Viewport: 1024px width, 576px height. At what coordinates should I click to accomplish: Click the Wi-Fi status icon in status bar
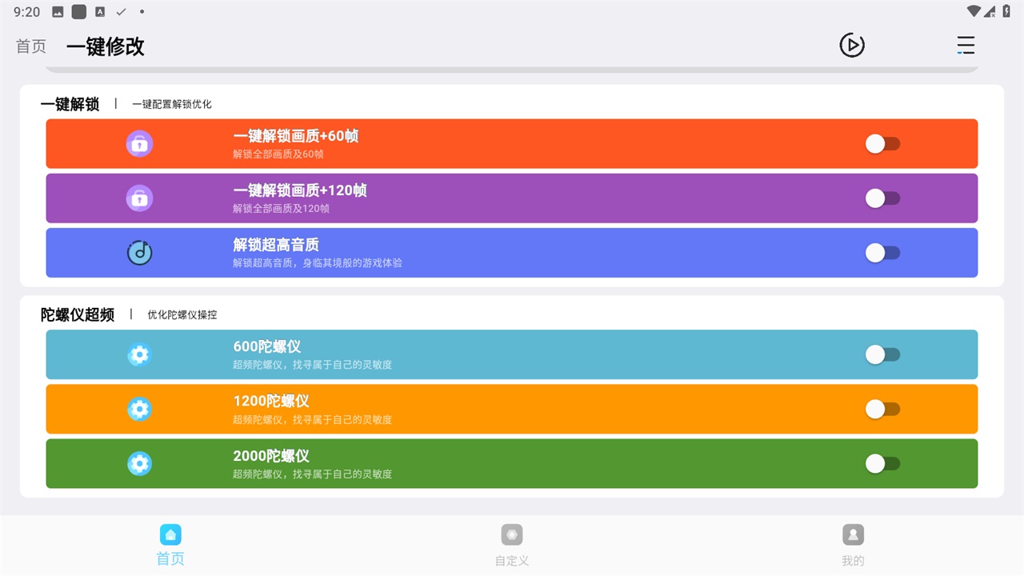coord(974,11)
